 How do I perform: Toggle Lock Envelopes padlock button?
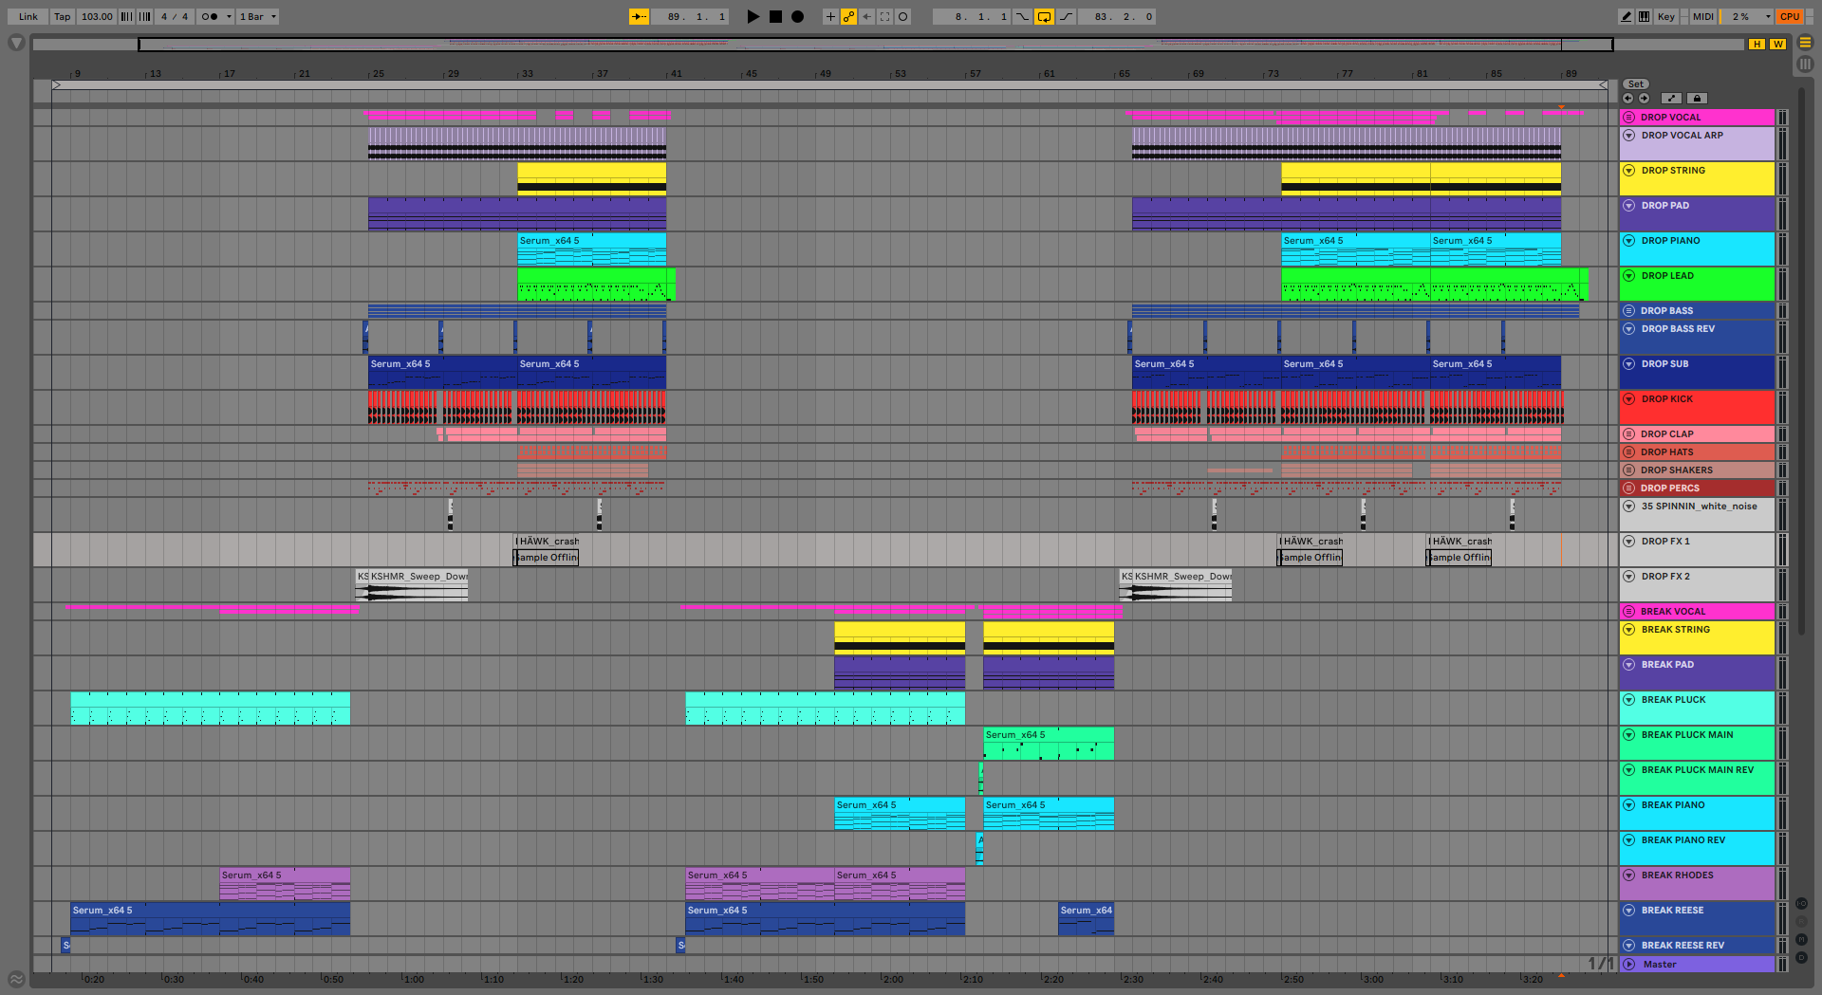[x=1698, y=98]
